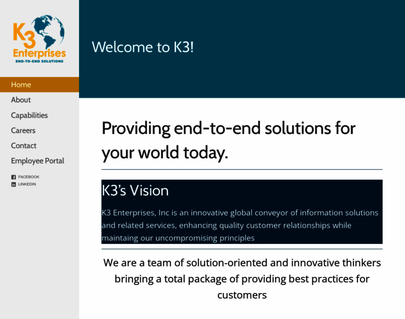Click the 'K3's Vision' heading
This screenshot has height=319, width=405.
pyautogui.click(x=135, y=191)
